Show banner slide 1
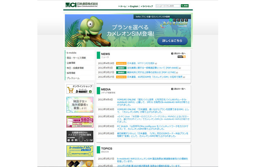Viewport: 256px width, 167px height. (x=171, y=20)
